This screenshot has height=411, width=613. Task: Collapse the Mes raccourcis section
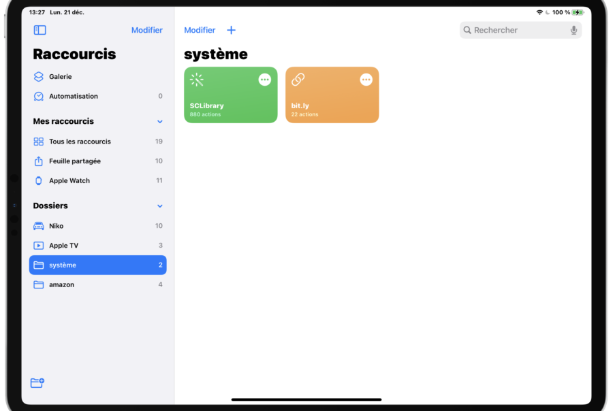tap(160, 122)
